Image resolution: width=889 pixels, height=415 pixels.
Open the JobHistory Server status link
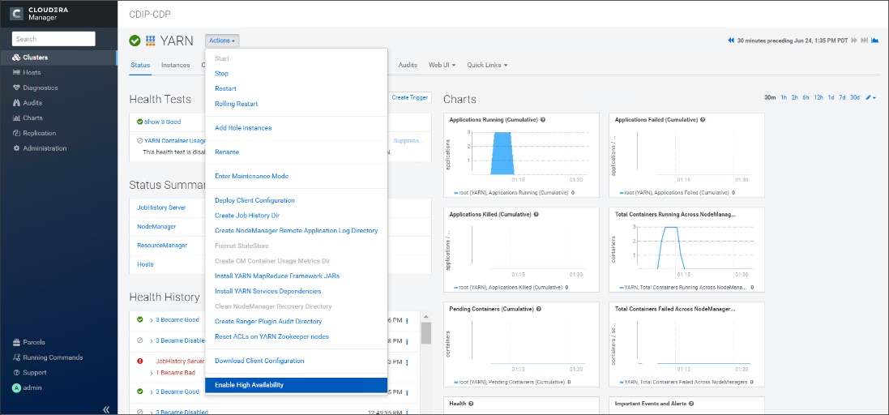(161, 207)
